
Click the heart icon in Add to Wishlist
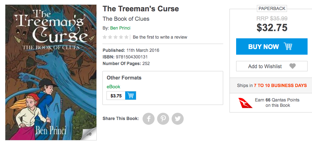(x=292, y=66)
